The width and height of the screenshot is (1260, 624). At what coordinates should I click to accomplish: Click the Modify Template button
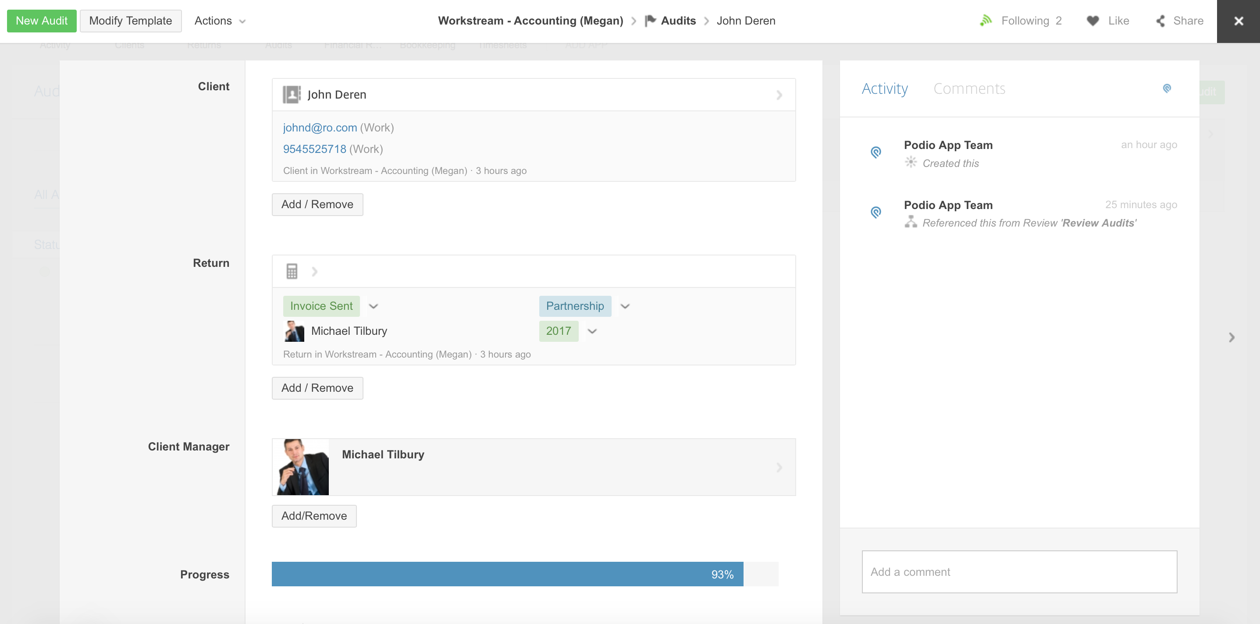pyautogui.click(x=131, y=21)
